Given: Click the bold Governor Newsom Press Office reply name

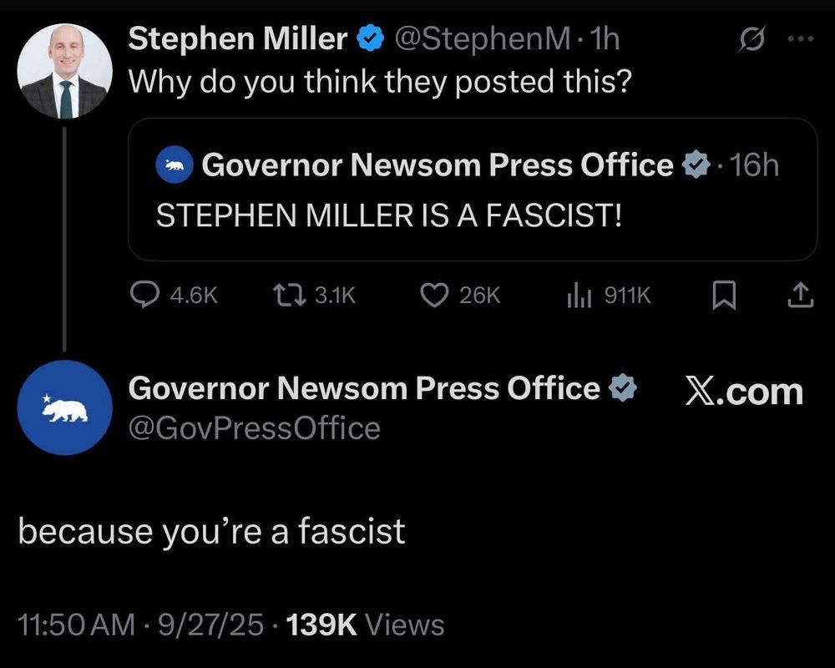Looking at the screenshot, I should 363,388.
